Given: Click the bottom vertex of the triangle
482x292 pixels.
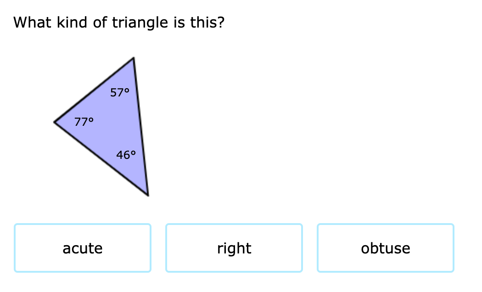Looking at the screenshot, I should [x=148, y=195].
